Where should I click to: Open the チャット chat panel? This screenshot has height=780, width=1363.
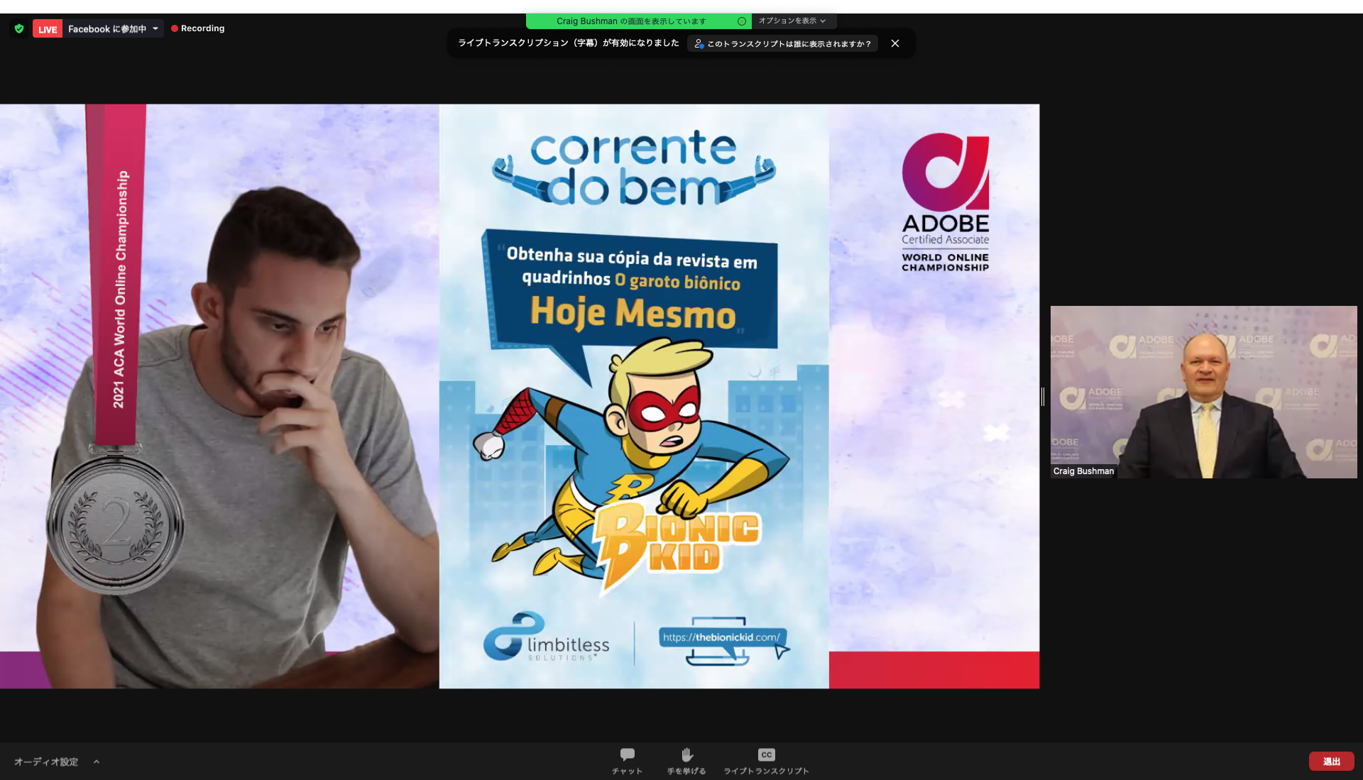(627, 762)
